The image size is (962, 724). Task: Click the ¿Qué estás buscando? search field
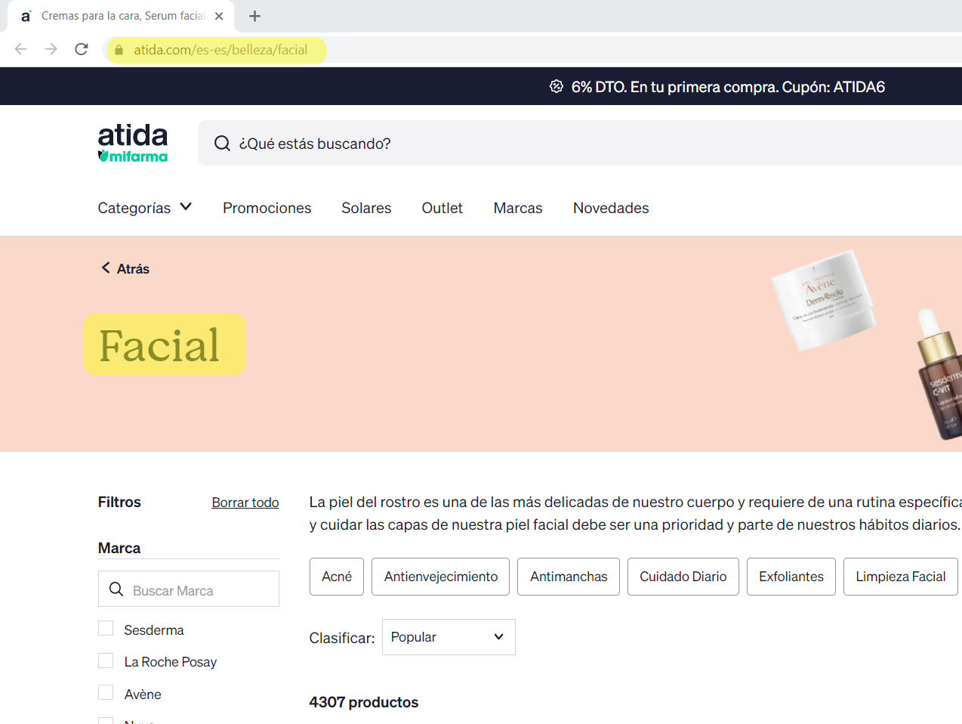(580, 144)
